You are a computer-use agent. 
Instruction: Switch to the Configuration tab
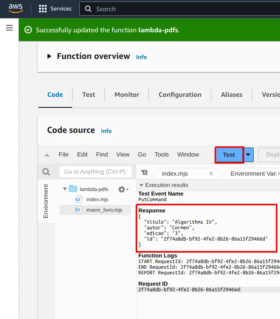tap(180, 95)
